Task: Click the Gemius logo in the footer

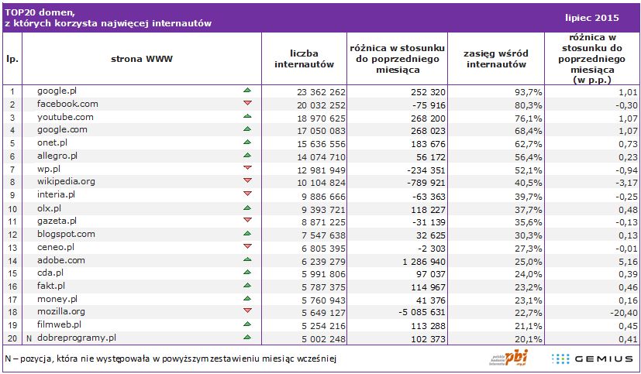Action: click(592, 359)
